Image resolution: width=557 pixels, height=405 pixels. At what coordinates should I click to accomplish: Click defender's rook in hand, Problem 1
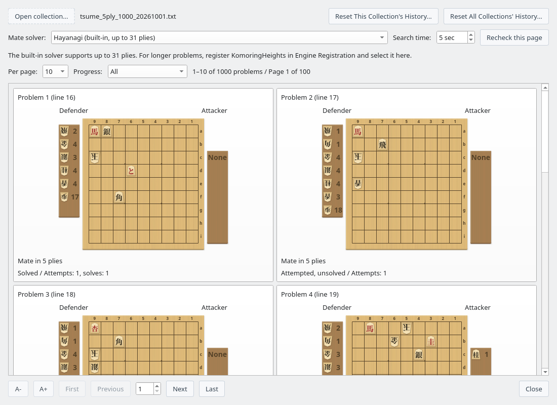[x=64, y=131]
